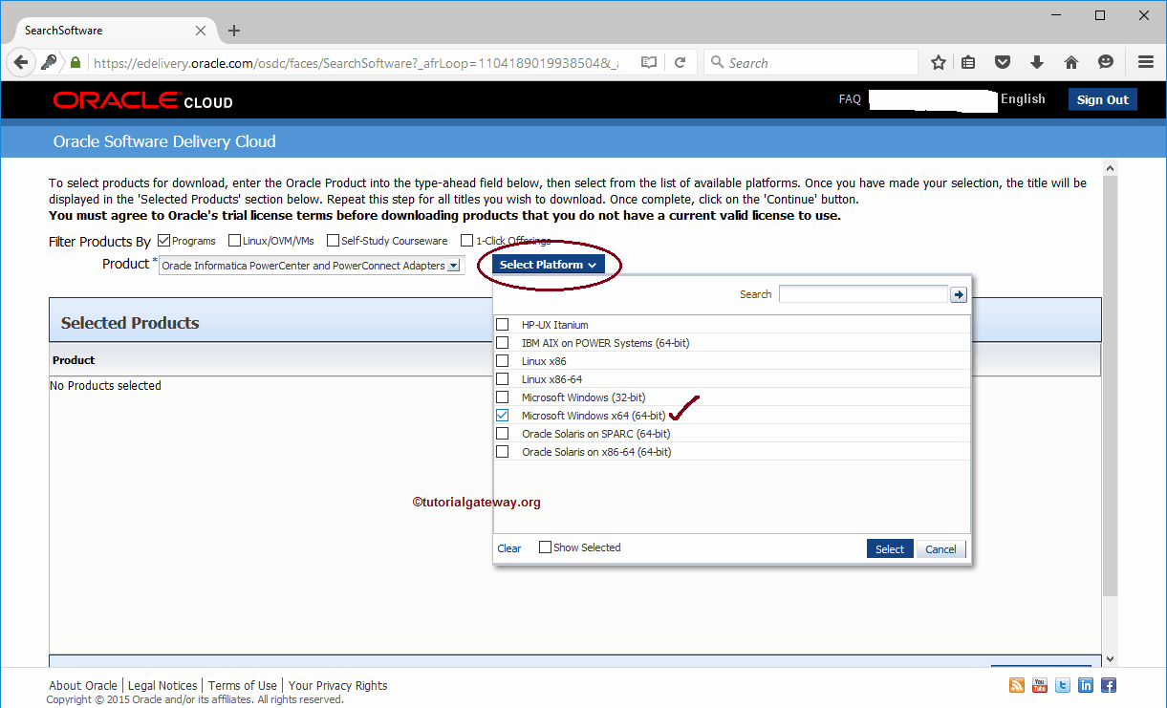
Task: Click the Oracle Cloud logo
Action: (x=143, y=100)
